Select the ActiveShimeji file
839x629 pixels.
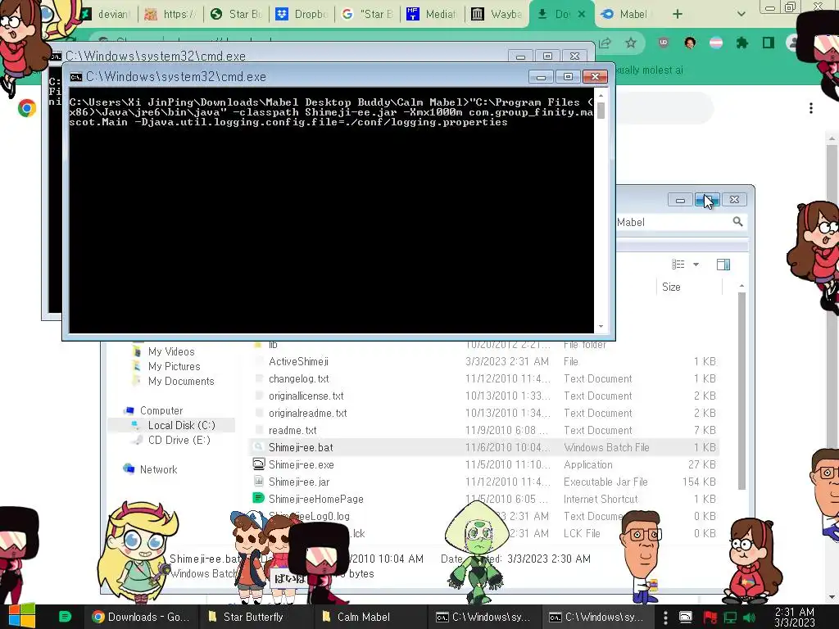point(298,361)
